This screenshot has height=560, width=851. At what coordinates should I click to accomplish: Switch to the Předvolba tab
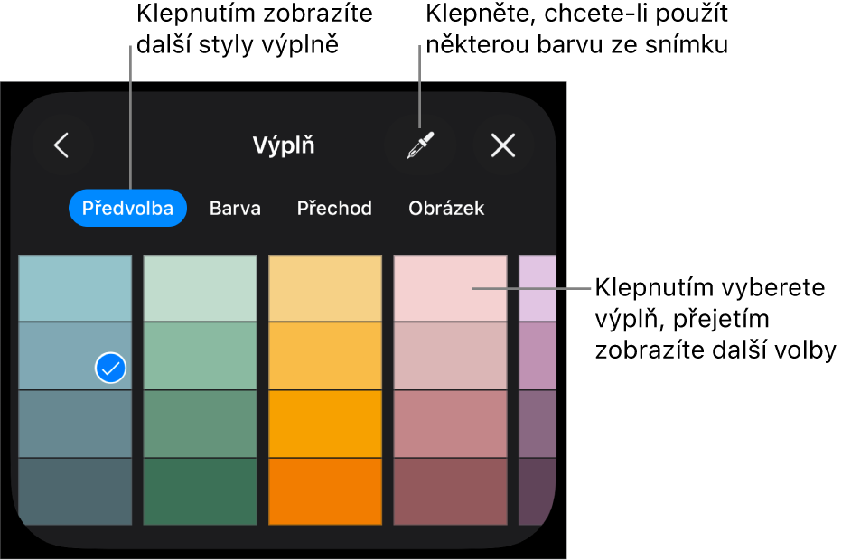click(127, 208)
